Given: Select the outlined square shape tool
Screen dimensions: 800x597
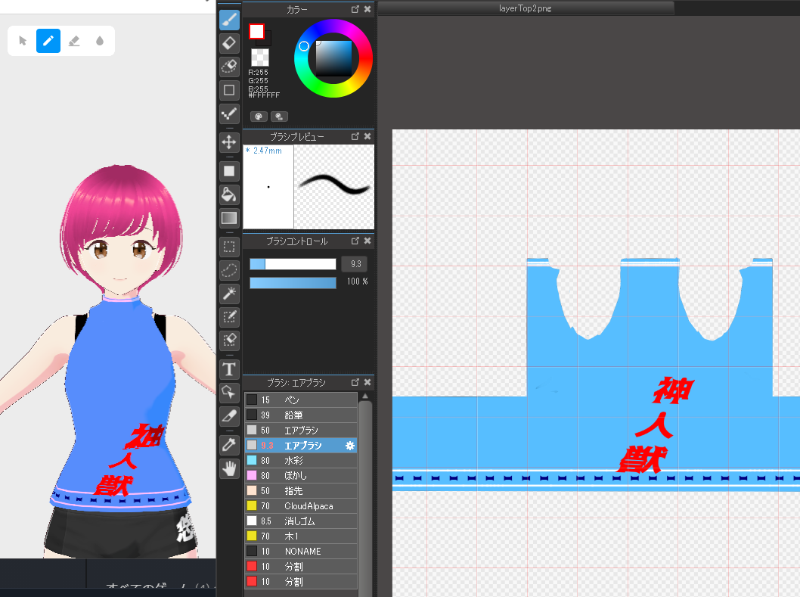Looking at the screenshot, I should (229, 90).
